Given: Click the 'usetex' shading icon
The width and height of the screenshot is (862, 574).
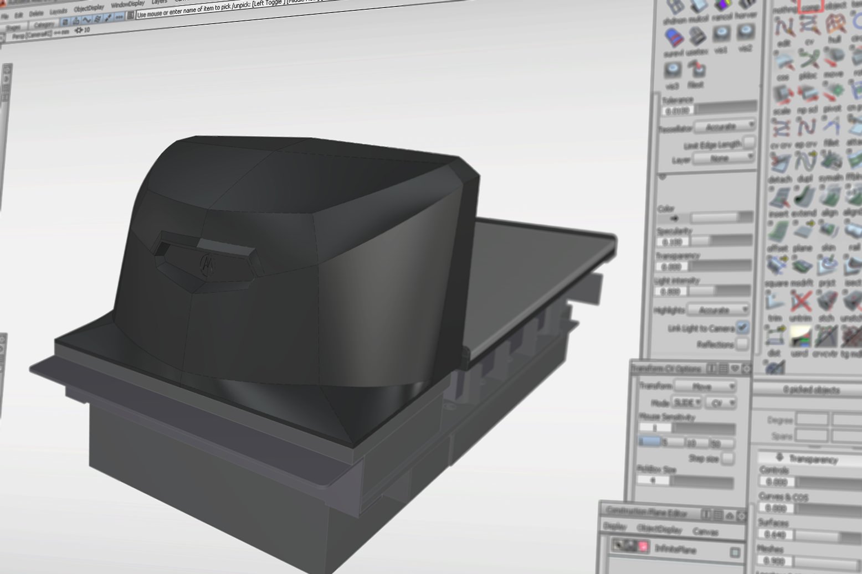Looking at the screenshot, I should pos(697,37).
